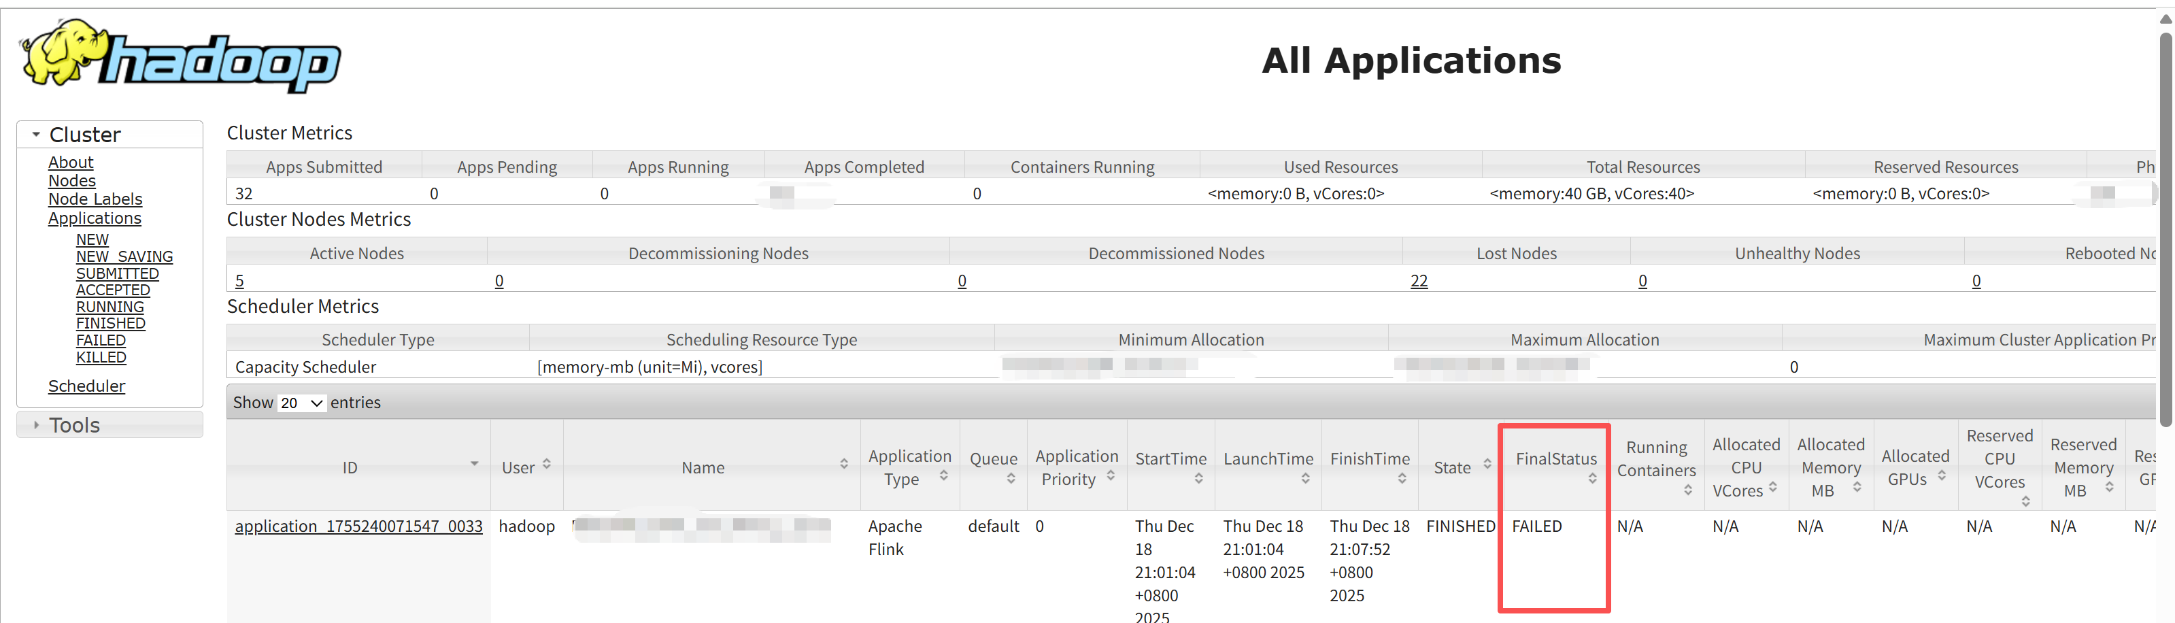
Task: Open application_1755240071547_0033 details
Action: click(x=359, y=526)
